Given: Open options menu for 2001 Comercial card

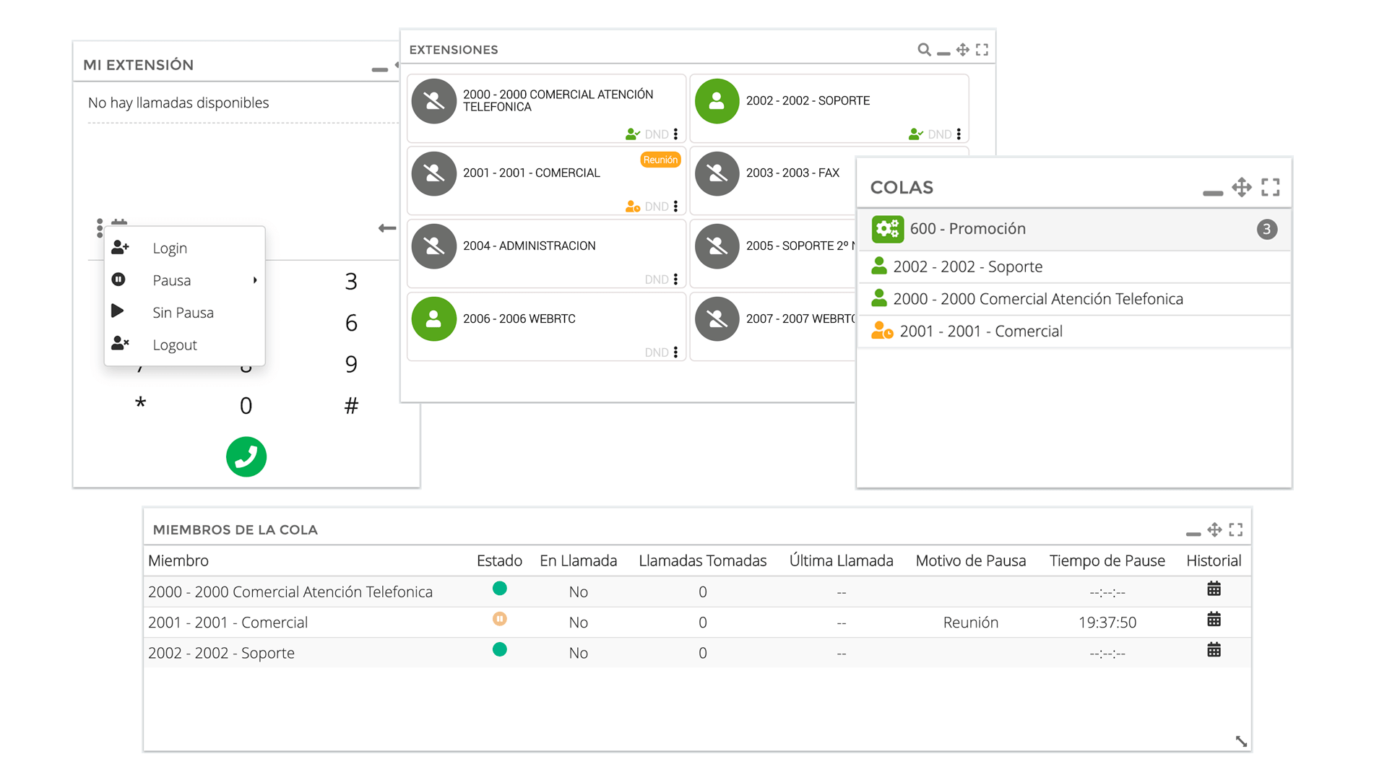Looking at the screenshot, I should click(x=676, y=207).
